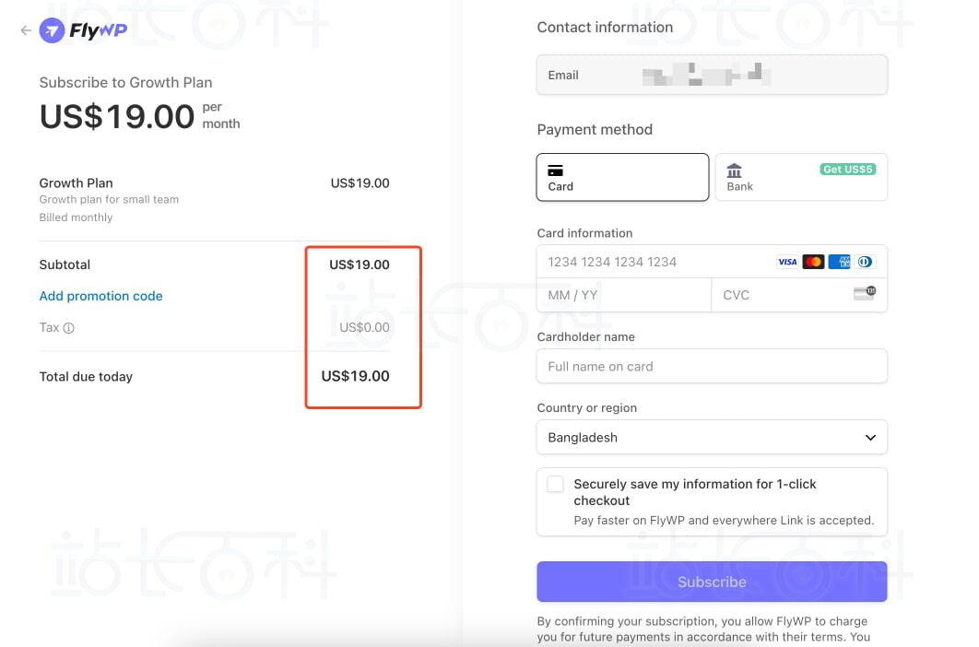
Task: Click the Get US$5 badge
Action: click(848, 170)
